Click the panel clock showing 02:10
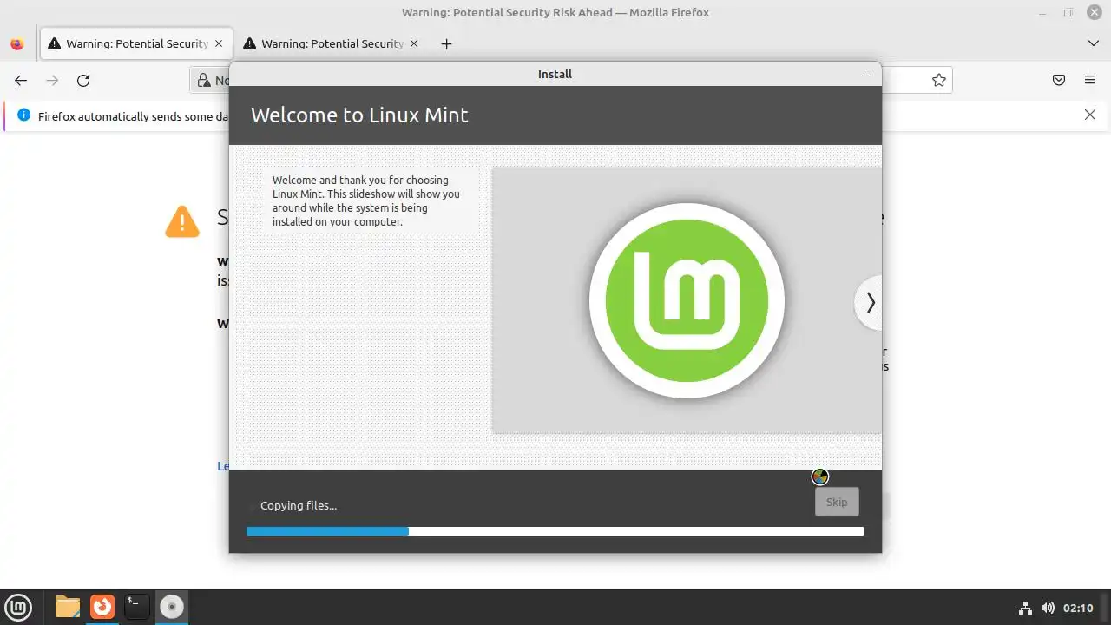Screen dimensions: 1111x625 click(1078, 608)
